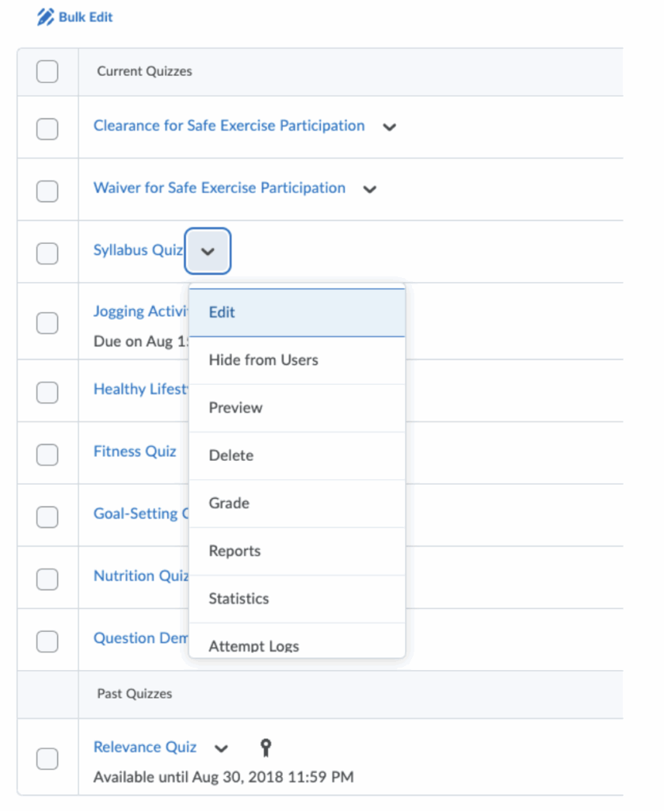Select Hide from Users menu option

[263, 360]
